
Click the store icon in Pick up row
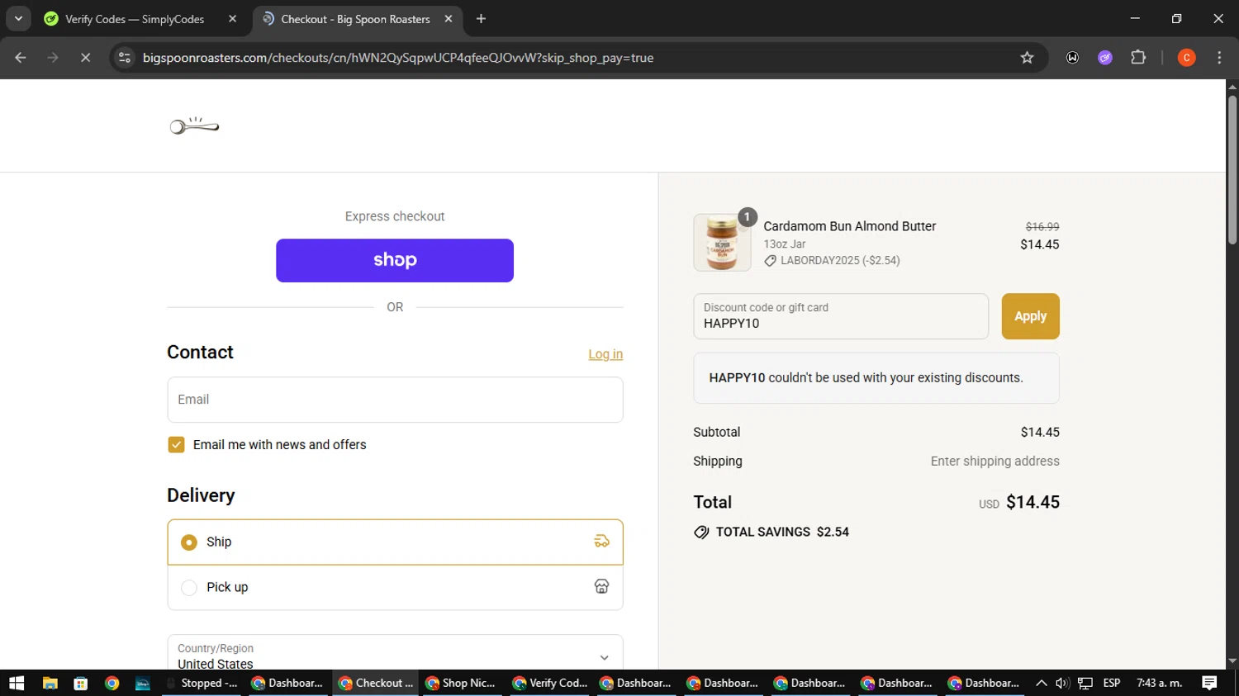coord(601,586)
